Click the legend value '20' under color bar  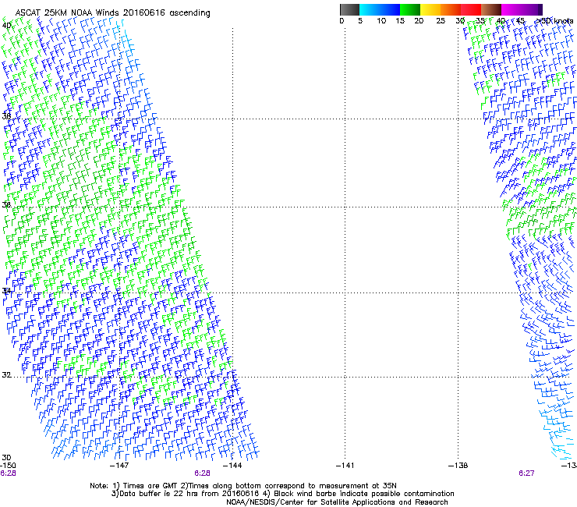(x=419, y=21)
